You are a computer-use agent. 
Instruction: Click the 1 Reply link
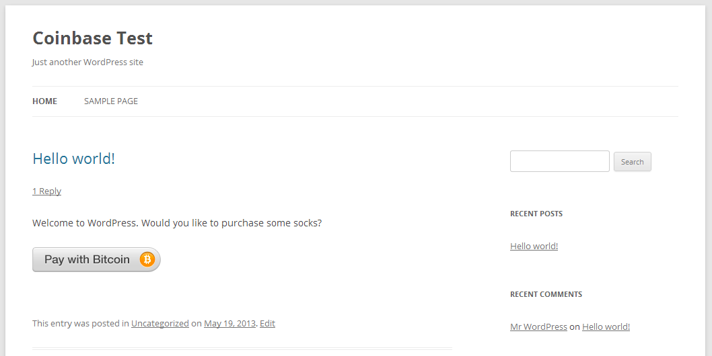46,191
